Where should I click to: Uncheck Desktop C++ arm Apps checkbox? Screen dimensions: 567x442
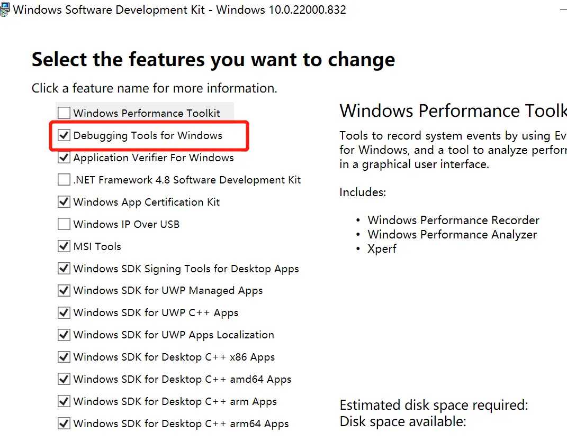(64, 401)
